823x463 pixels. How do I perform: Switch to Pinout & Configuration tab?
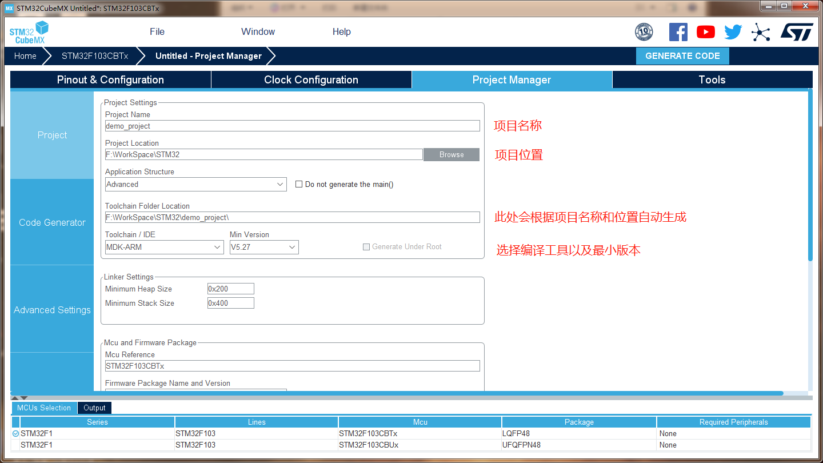coord(110,80)
